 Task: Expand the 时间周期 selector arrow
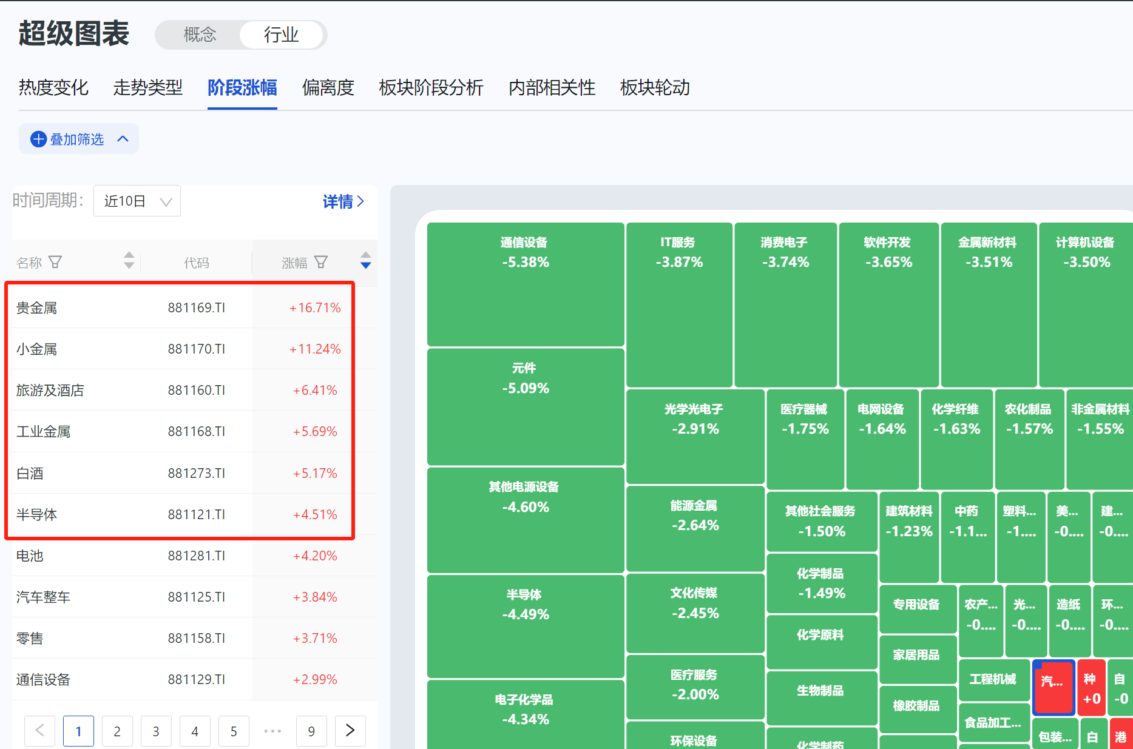[166, 201]
